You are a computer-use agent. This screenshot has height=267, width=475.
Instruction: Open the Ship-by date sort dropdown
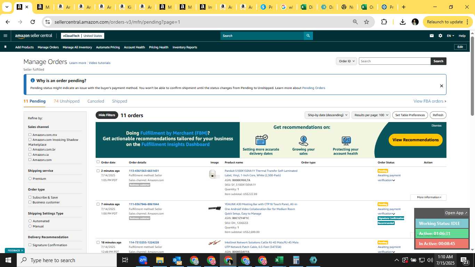click(327, 115)
